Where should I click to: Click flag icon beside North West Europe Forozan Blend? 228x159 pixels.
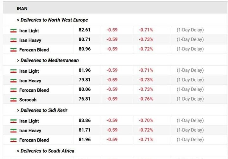13,50
